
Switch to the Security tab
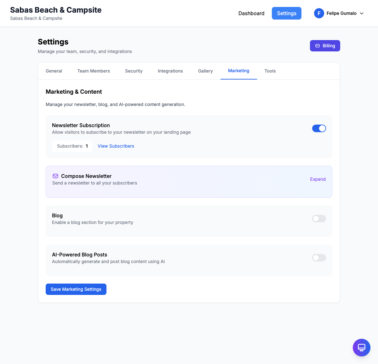tap(134, 71)
